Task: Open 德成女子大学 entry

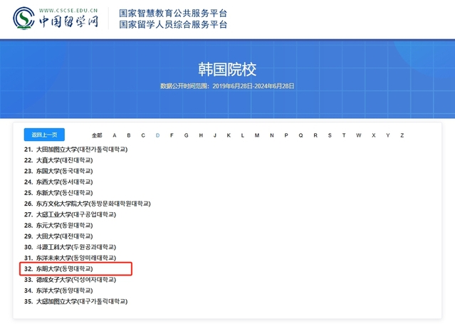Action: 75,280
